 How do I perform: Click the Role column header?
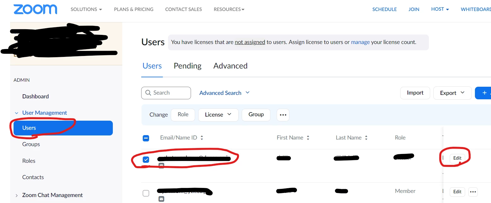(400, 138)
